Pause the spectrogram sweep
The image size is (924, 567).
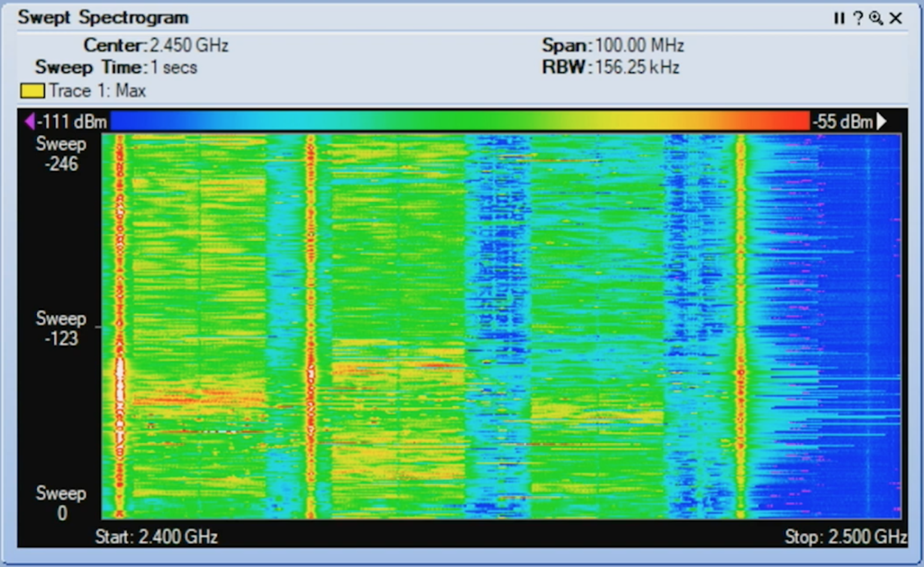coord(839,19)
